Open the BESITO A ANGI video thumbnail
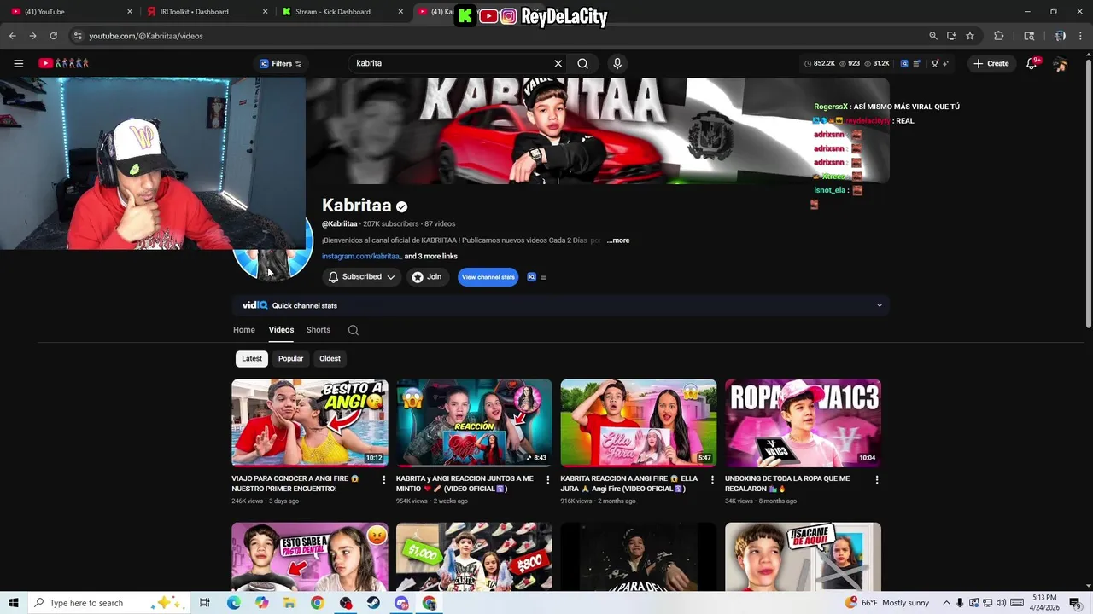The width and height of the screenshot is (1093, 614). (x=310, y=423)
